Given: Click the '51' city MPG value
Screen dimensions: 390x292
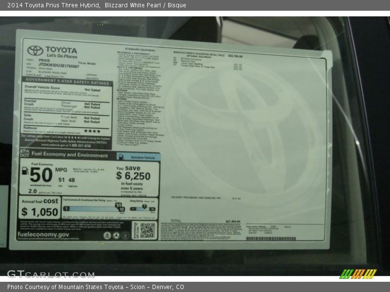Looking at the screenshot, I should tap(61, 180).
